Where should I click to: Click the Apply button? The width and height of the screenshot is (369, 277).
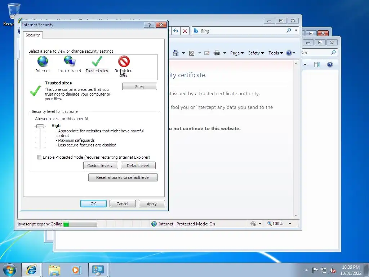(152, 204)
